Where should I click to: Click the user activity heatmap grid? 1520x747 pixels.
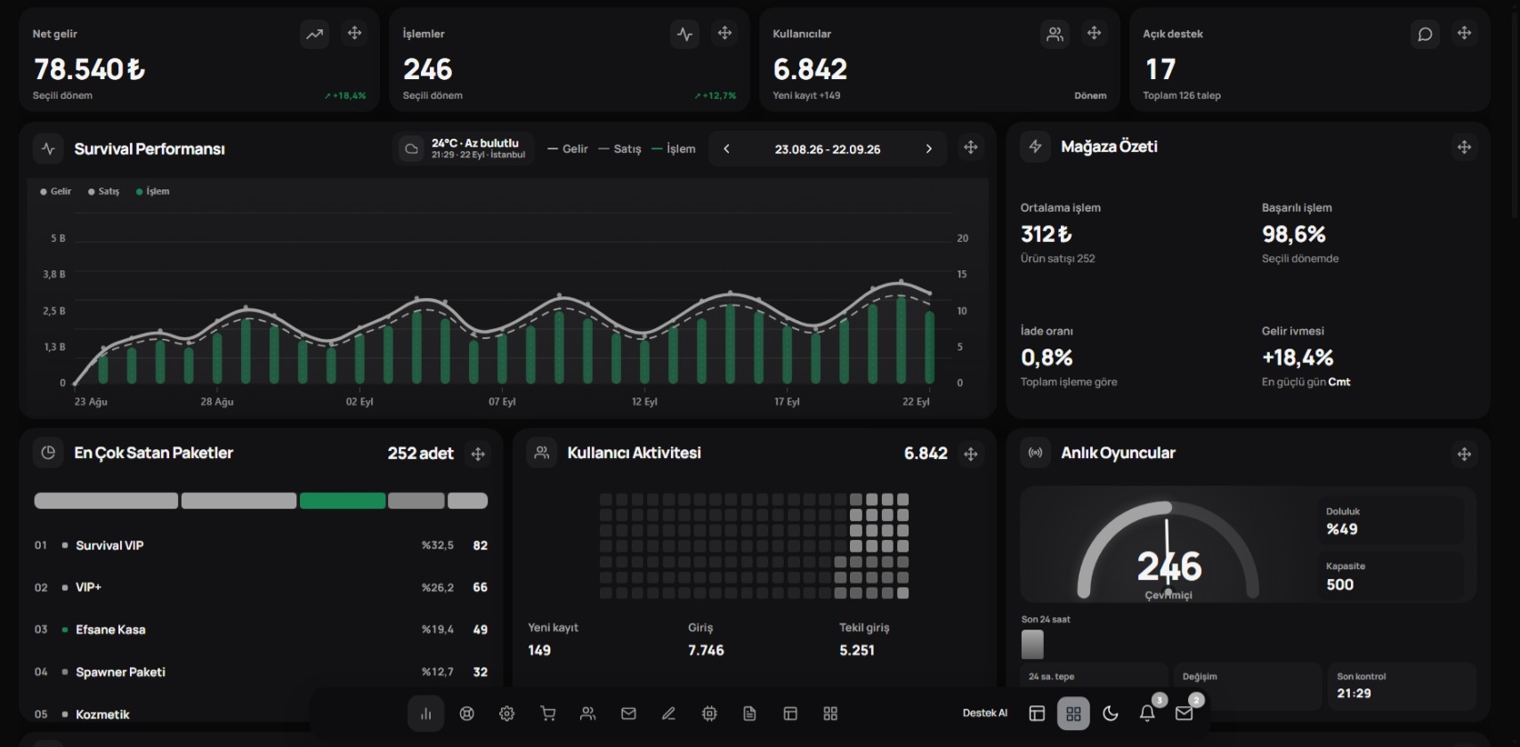tap(755, 546)
